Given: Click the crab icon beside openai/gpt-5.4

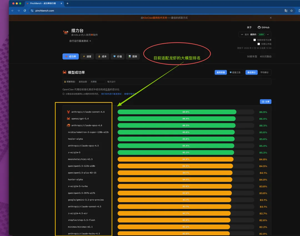Looking at the screenshot, I should coord(68,119).
